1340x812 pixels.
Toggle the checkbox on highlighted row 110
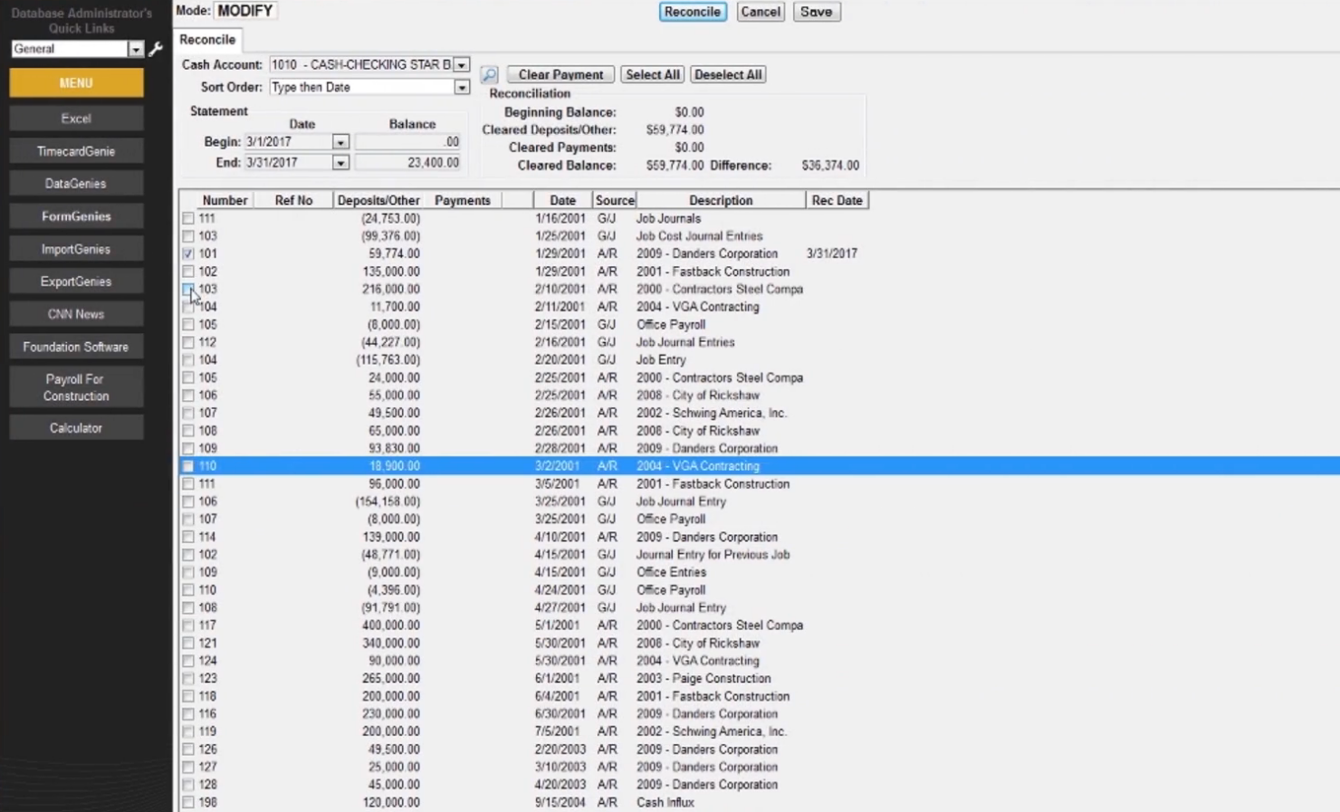point(187,465)
